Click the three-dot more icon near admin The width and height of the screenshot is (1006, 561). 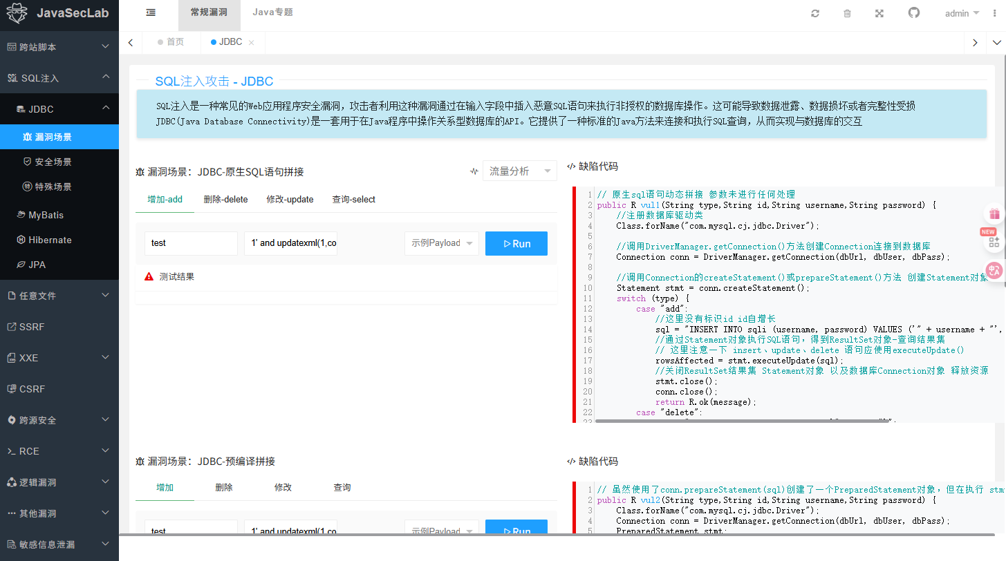tap(994, 13)
